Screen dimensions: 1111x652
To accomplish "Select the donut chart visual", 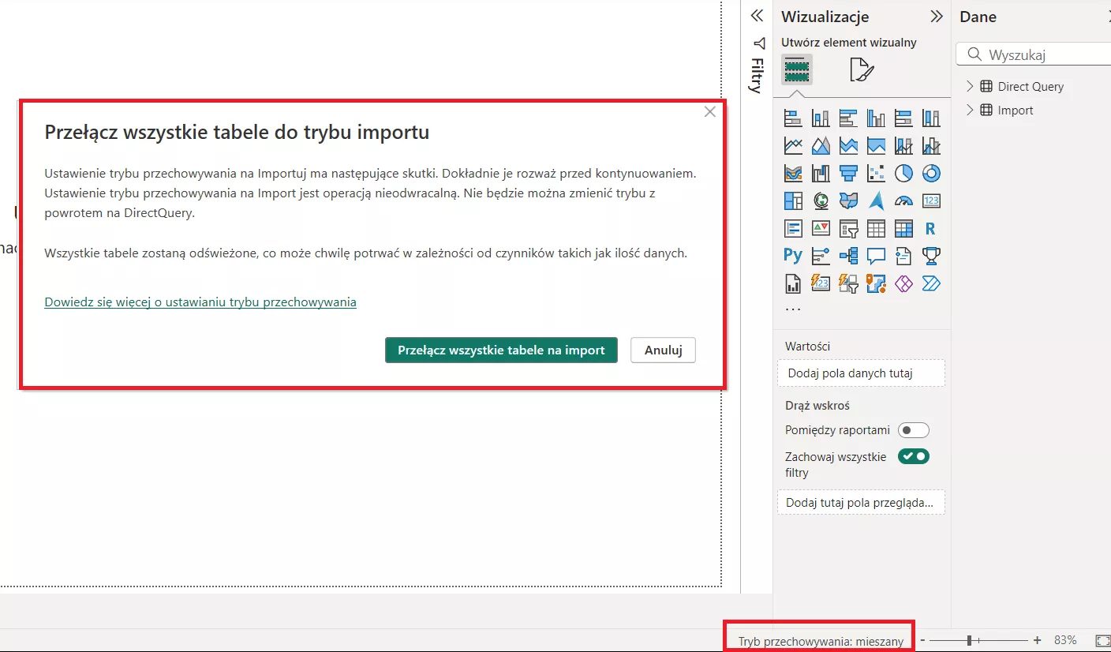I will coord(931,174).
